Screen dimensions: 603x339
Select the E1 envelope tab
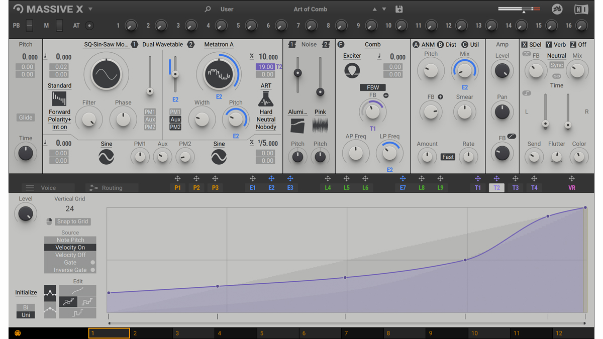pyautogui.click(x=253, y=188)
